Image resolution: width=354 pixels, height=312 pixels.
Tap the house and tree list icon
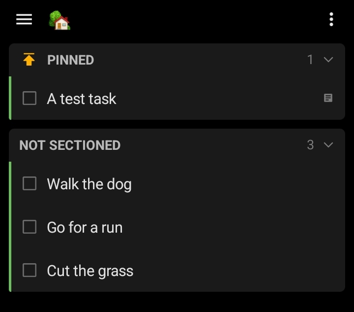(x=59, y=20)
